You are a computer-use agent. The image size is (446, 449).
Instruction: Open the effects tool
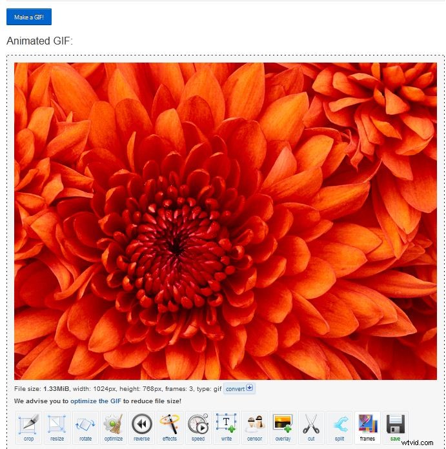coord(170,427)
